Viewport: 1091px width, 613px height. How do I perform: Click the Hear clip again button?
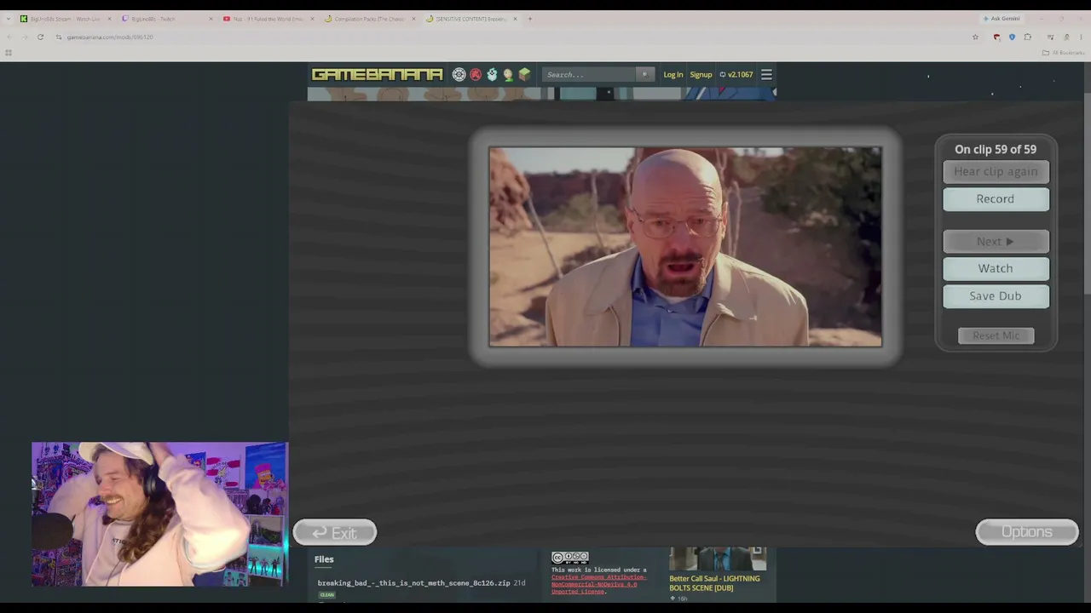(996, 171)
